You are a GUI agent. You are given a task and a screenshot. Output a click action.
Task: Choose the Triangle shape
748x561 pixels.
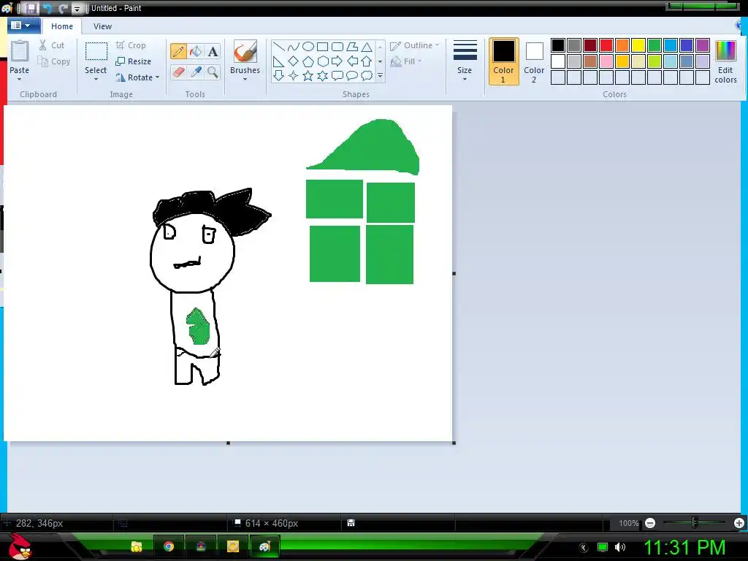[367, 47]
